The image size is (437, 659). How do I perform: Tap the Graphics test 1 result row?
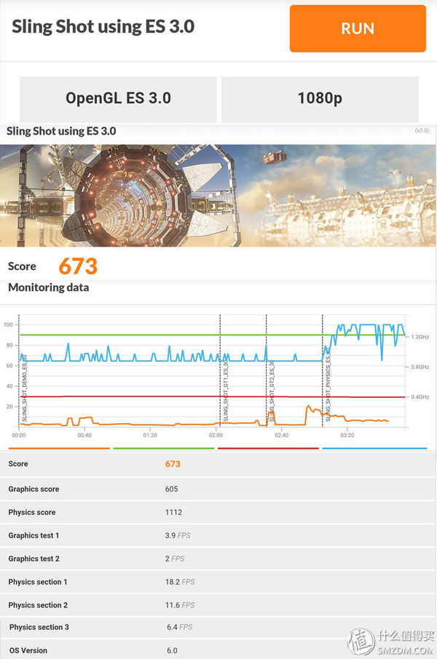219,535
